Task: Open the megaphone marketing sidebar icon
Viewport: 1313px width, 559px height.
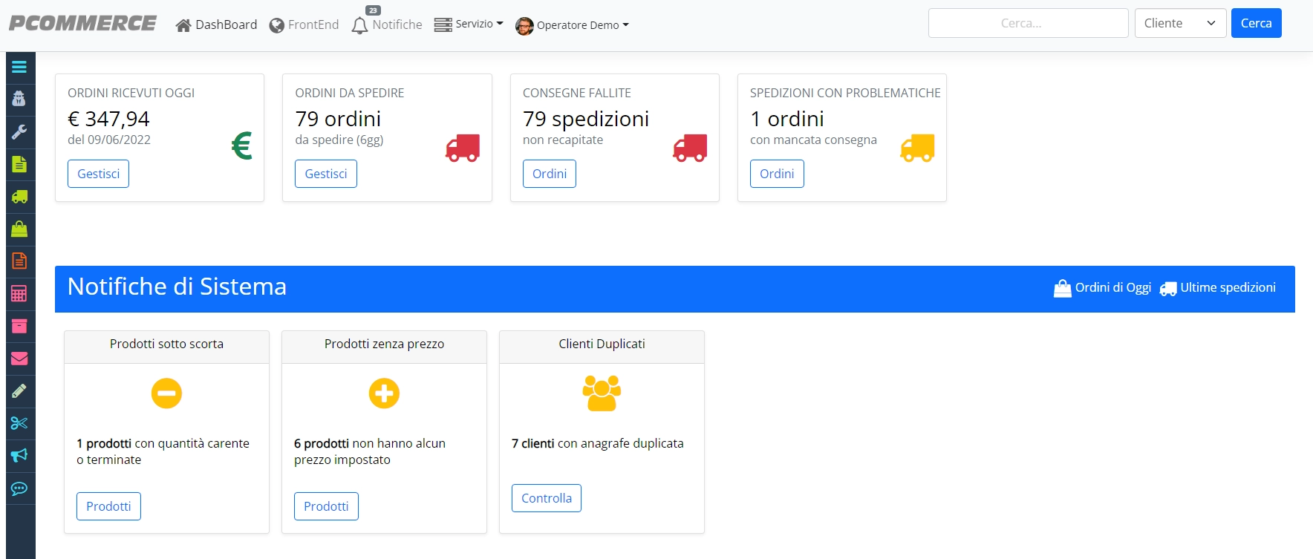Action: coord(19,456)
